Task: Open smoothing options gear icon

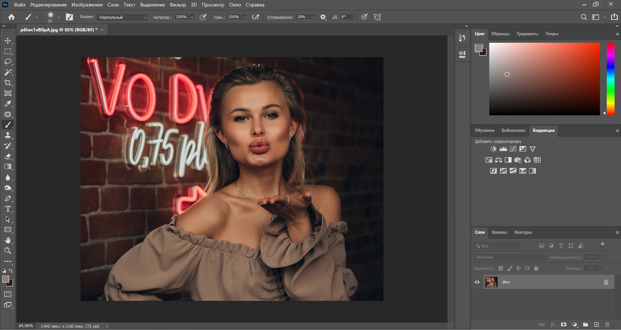Action: 323,17
